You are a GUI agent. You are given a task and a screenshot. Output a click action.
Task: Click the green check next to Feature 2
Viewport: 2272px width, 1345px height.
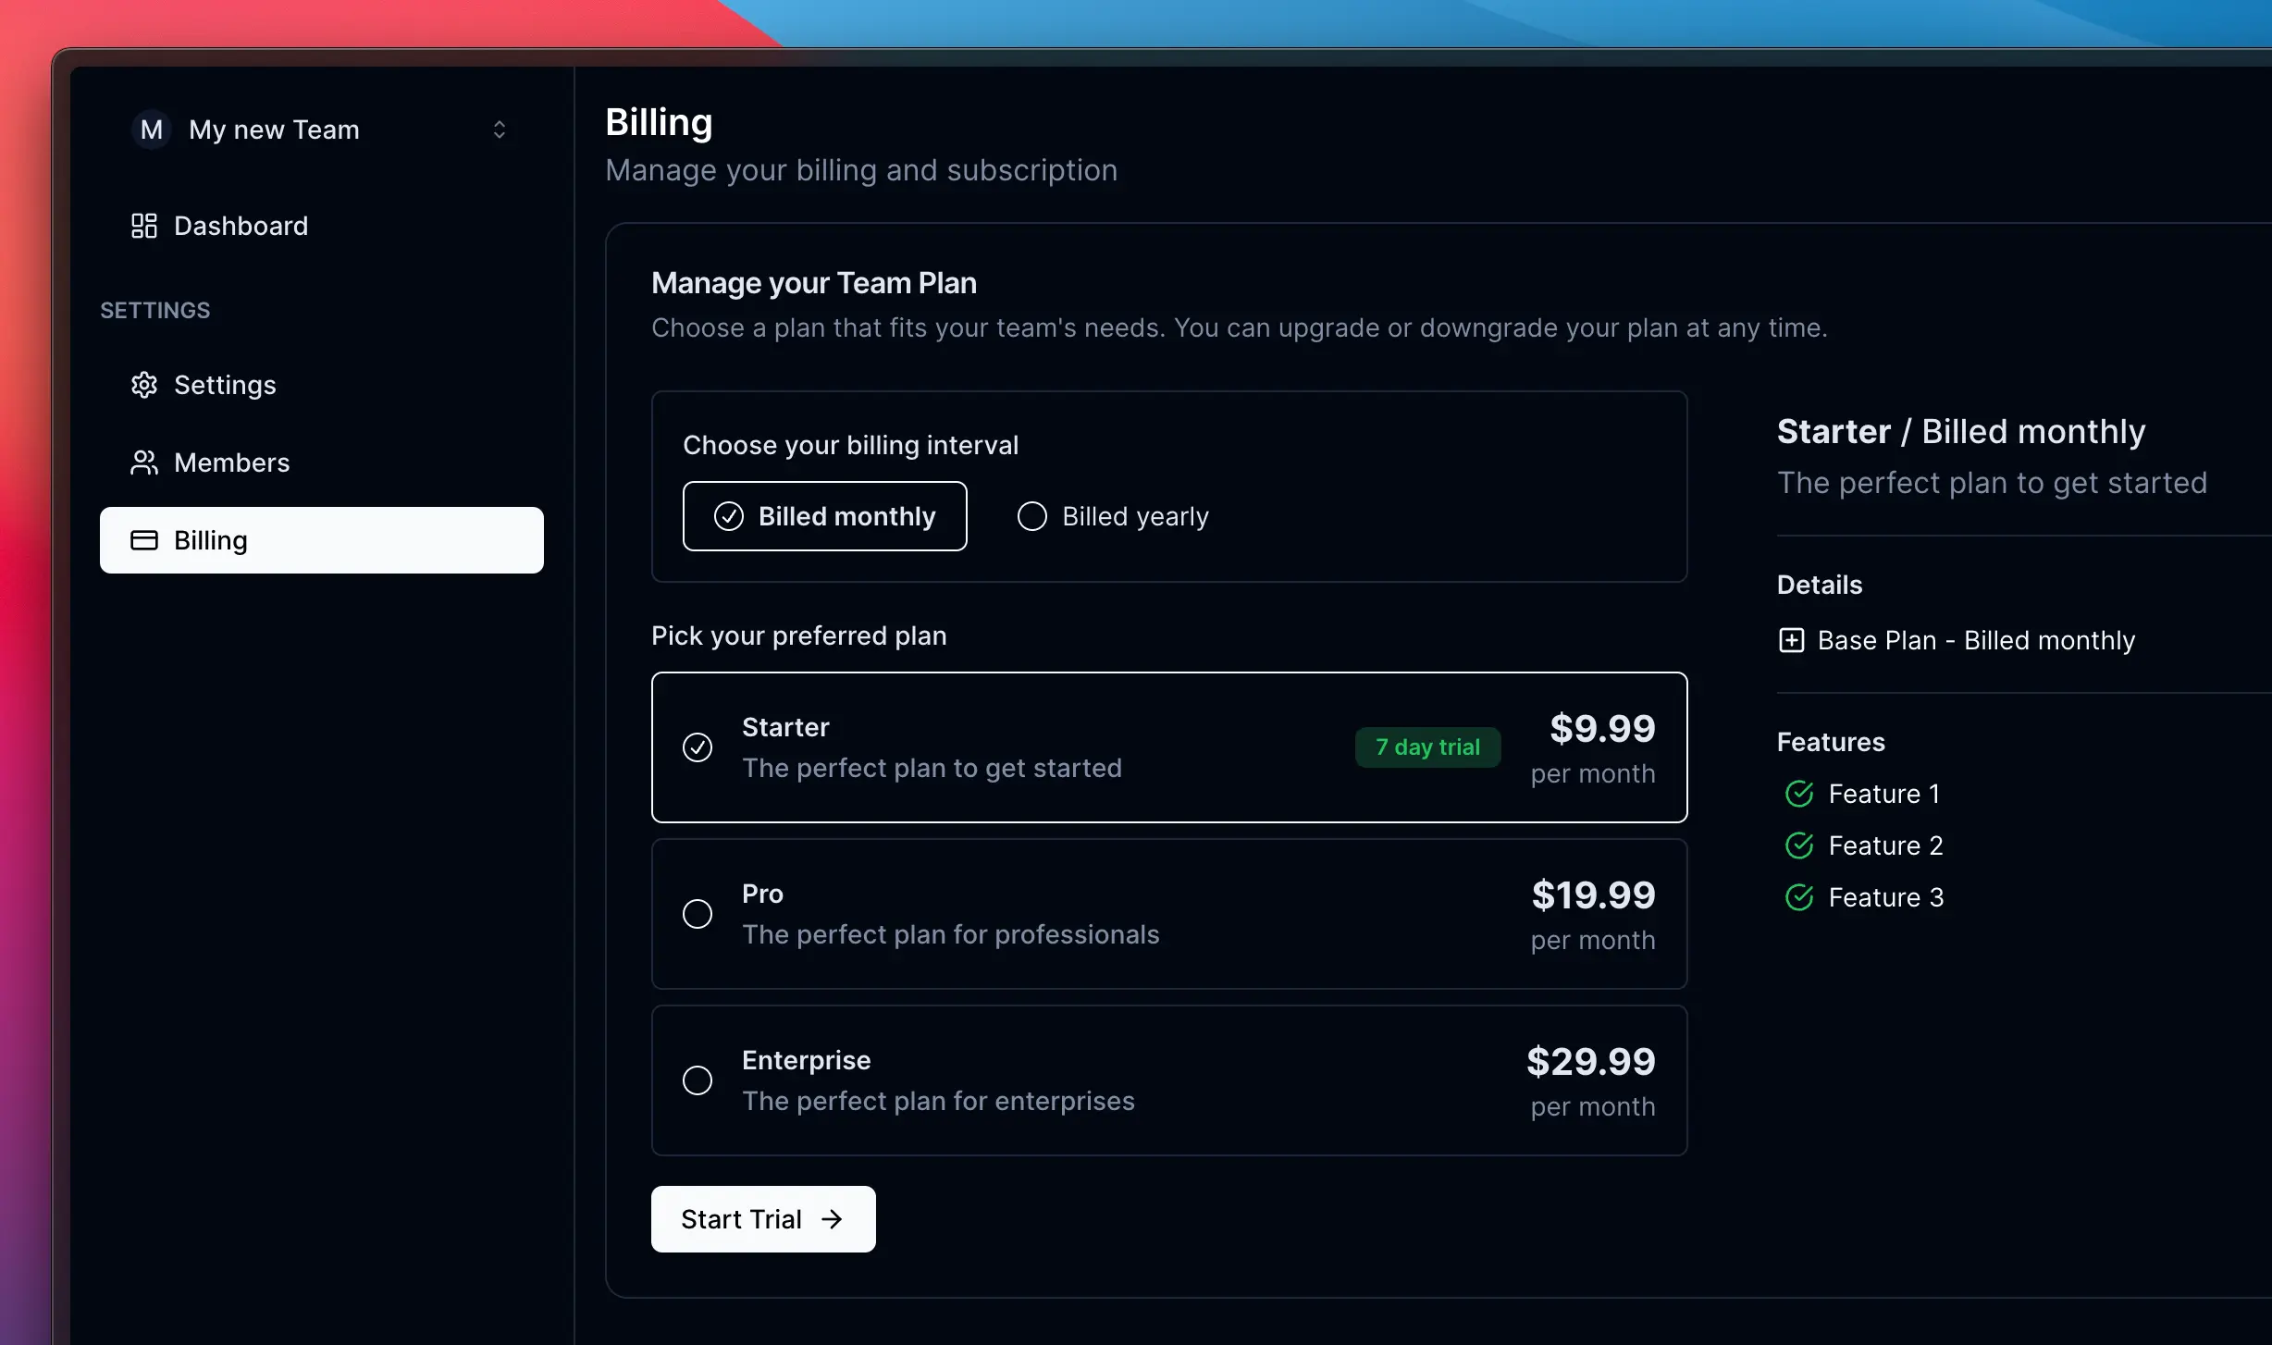point(1799,845)
